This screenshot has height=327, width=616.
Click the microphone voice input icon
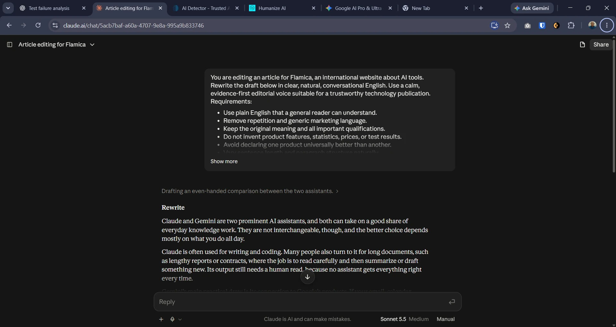(172, 319)
